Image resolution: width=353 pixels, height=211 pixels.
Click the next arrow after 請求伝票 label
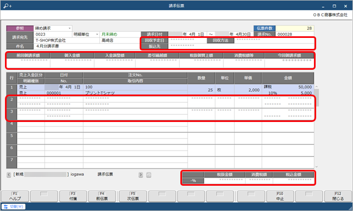[141, 175]
